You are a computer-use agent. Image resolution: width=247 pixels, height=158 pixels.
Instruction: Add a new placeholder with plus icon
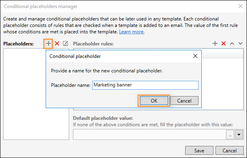click(49, 43)
